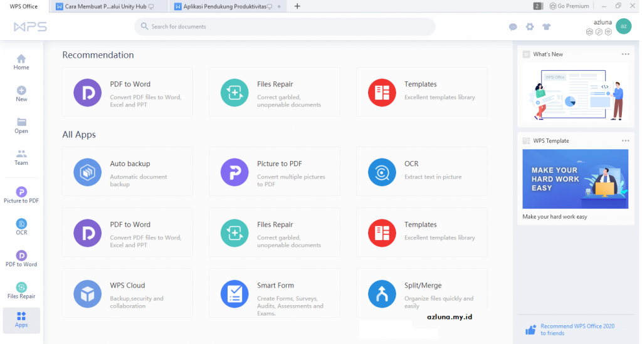Image resolution: width=642 pixels, height=344 pixels.
Task: Open PDF to Word in Recommendation
Action: 127,92
